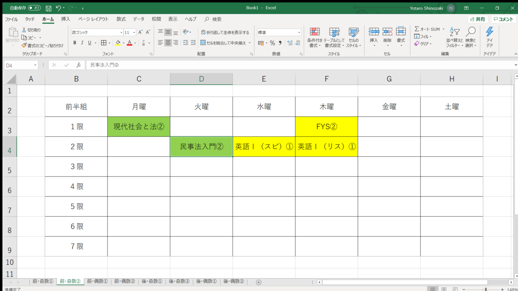
Task: Open the Name Box dropdown showing D4
Action: (35, 65)
